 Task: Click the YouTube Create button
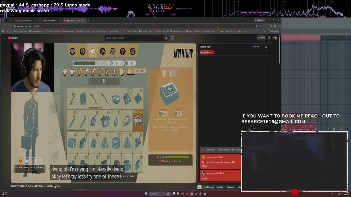coord(261,38)
